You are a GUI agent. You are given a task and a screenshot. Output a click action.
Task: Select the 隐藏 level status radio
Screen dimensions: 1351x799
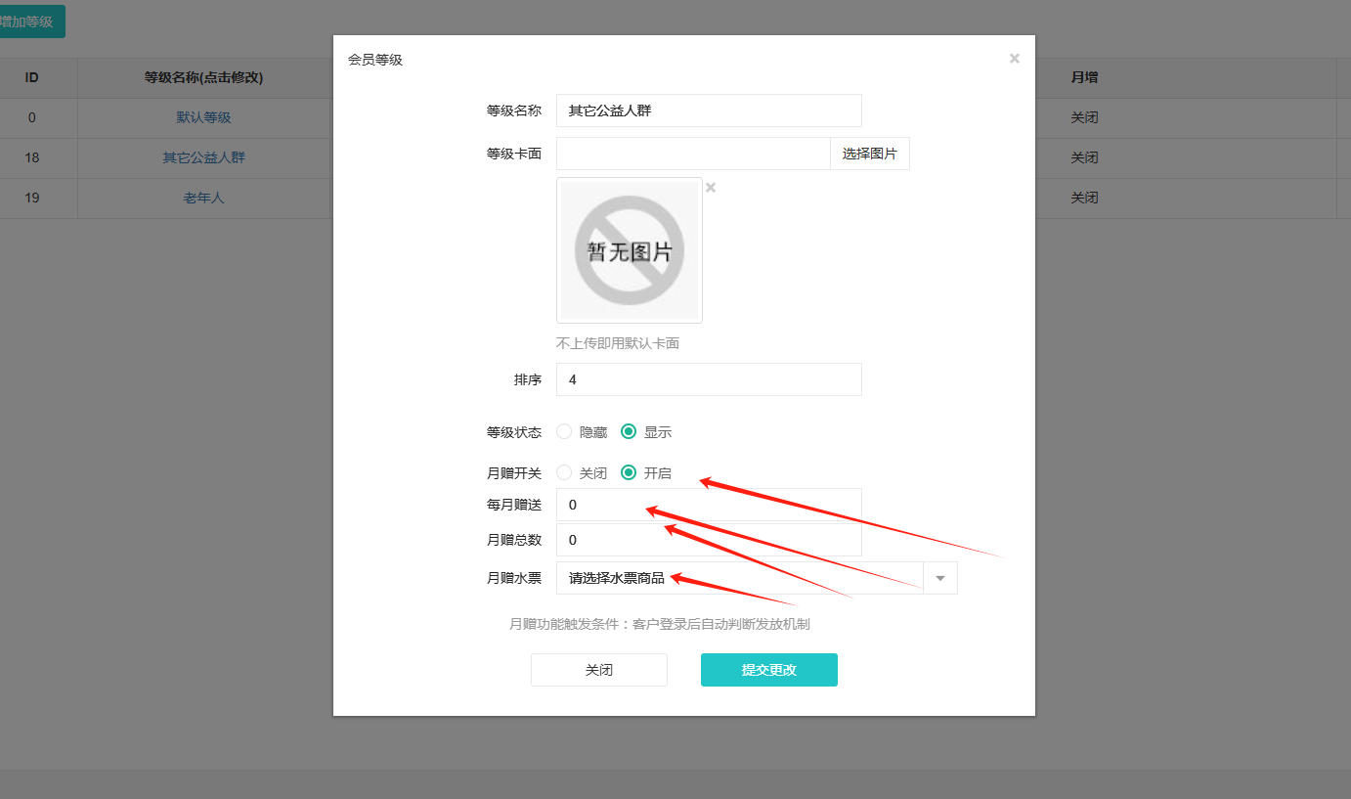pos(564,431)
